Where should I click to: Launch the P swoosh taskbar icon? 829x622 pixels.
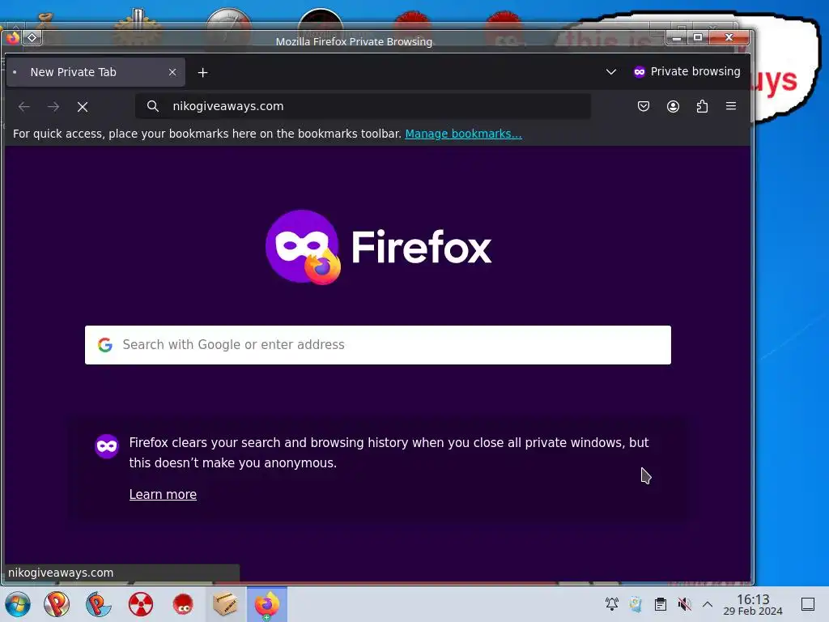point(98,604)
